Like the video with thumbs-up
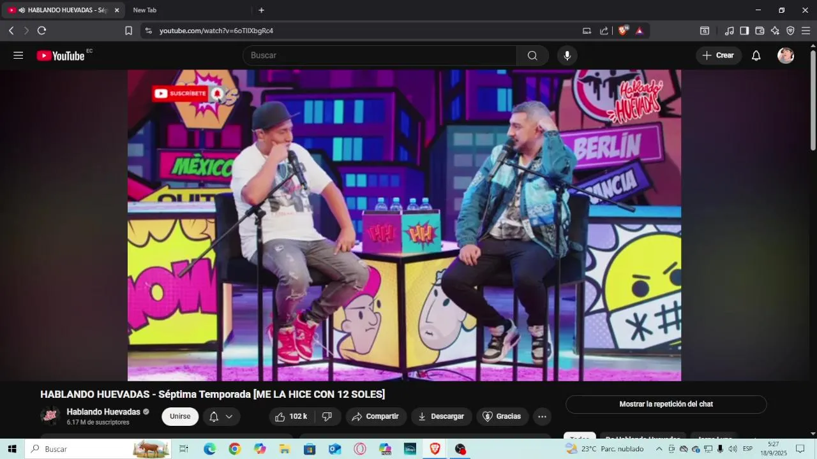This screenshot has width=817, height=459. [x=290, y=416]
